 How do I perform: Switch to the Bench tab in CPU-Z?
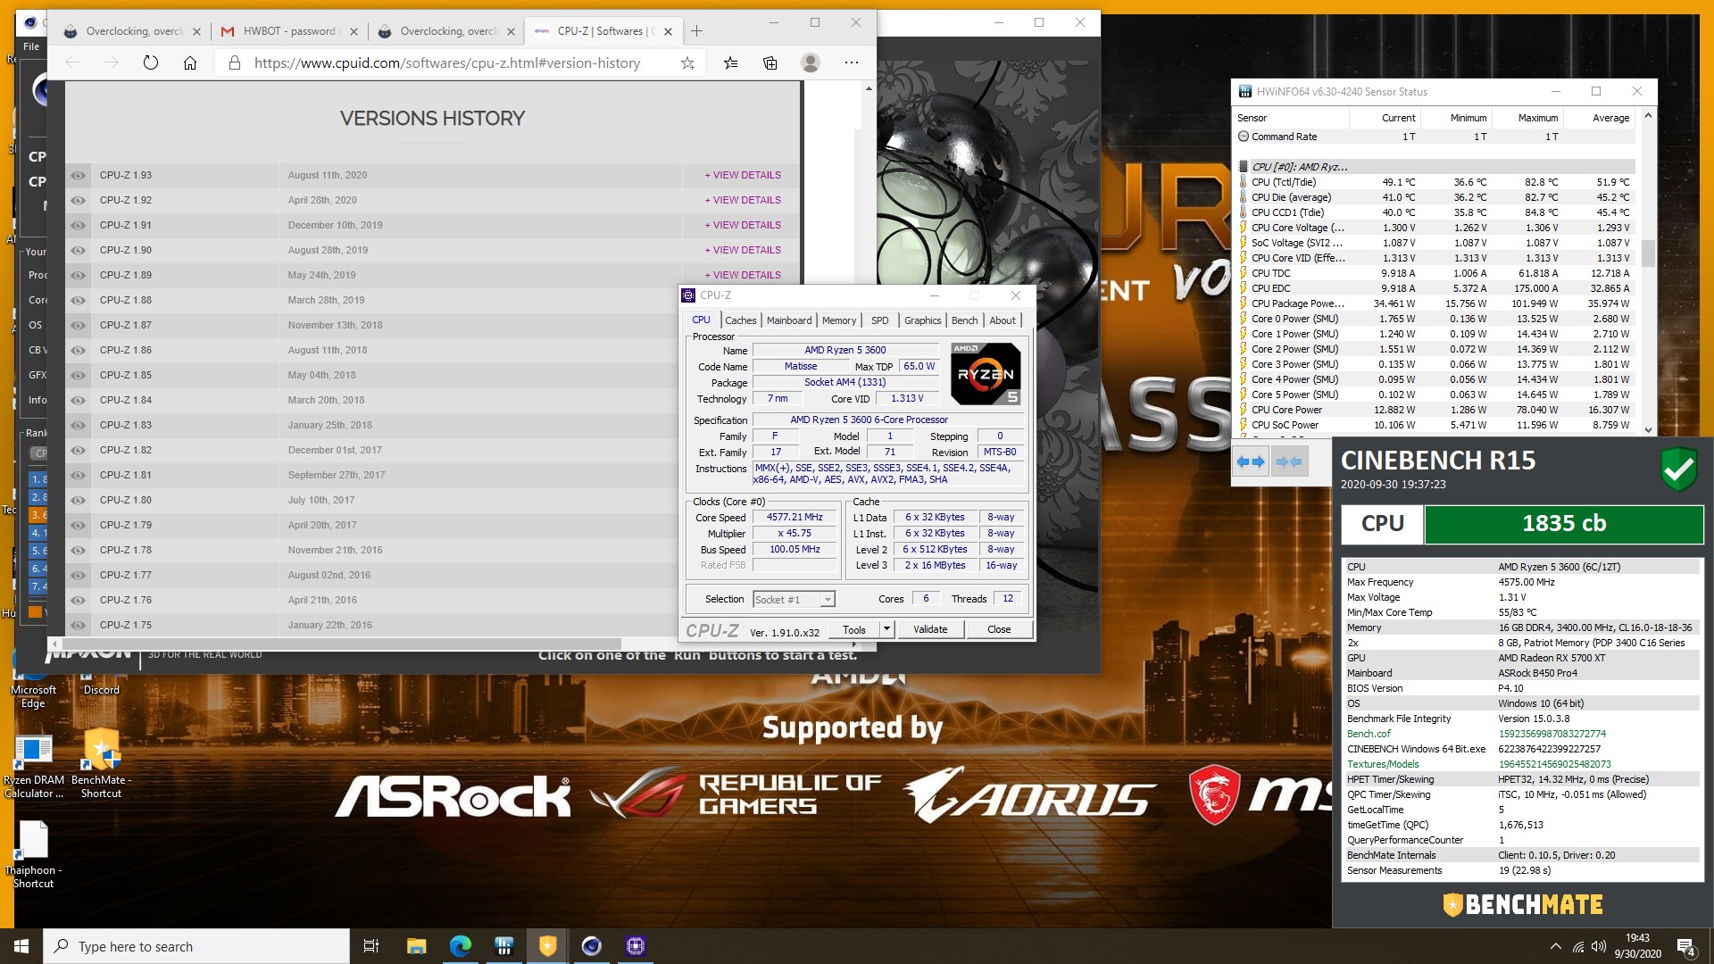tap(964, 320)
